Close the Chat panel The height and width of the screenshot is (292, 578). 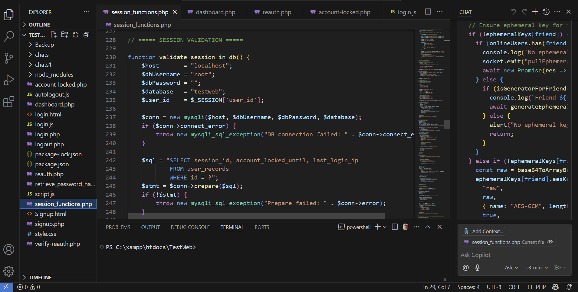click(x=568, y=12)
